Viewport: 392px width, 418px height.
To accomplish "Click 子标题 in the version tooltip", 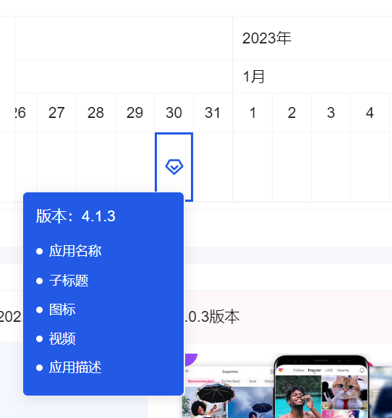I will pyautogui.click(x=69, y=281).
